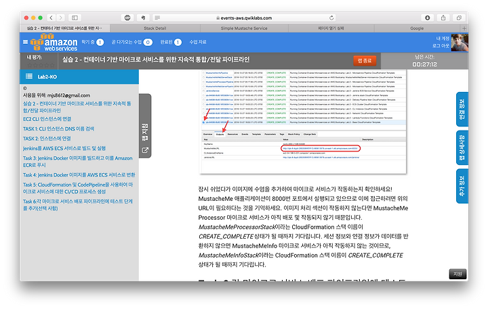Image resolution: width=488 pixels, height=309 pixels.
Task: Click the translate extension icon in toolbar
Action: click(x=143, y=18)
